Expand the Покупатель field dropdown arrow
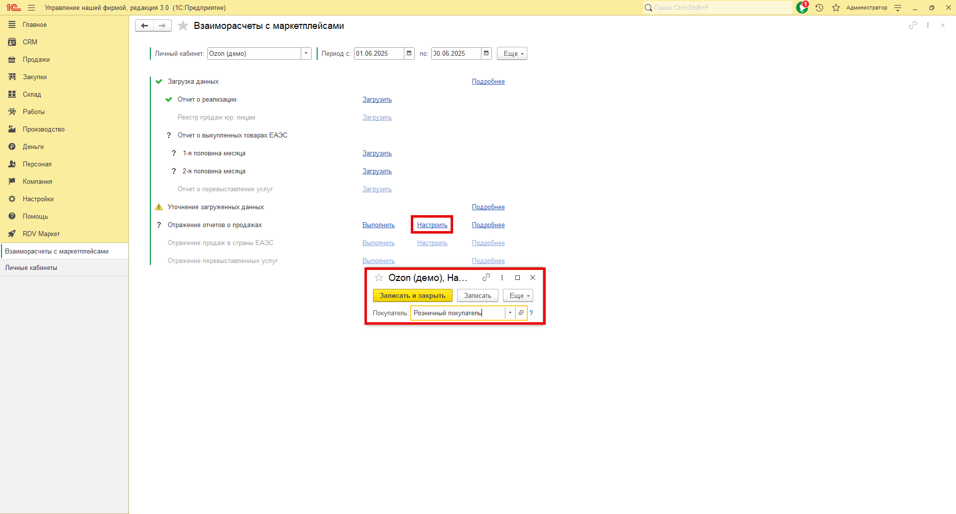This screenshot has height=514, width=956. tap(510, 313)
